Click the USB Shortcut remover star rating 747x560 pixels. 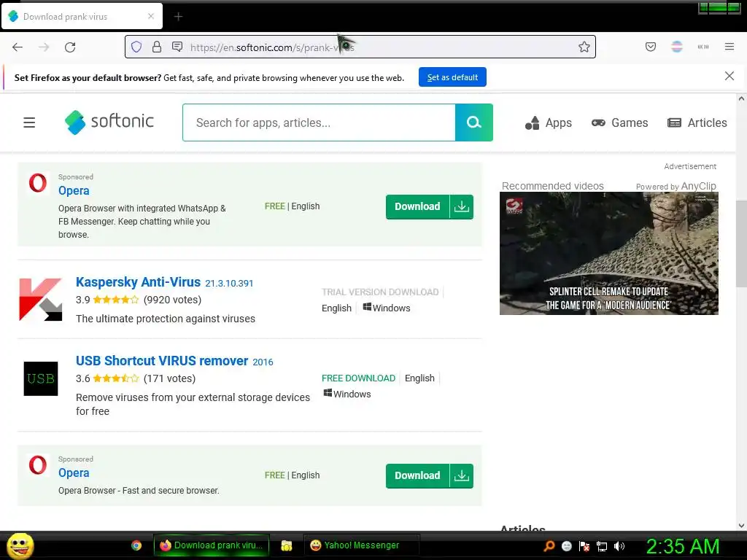click(116, 378)
